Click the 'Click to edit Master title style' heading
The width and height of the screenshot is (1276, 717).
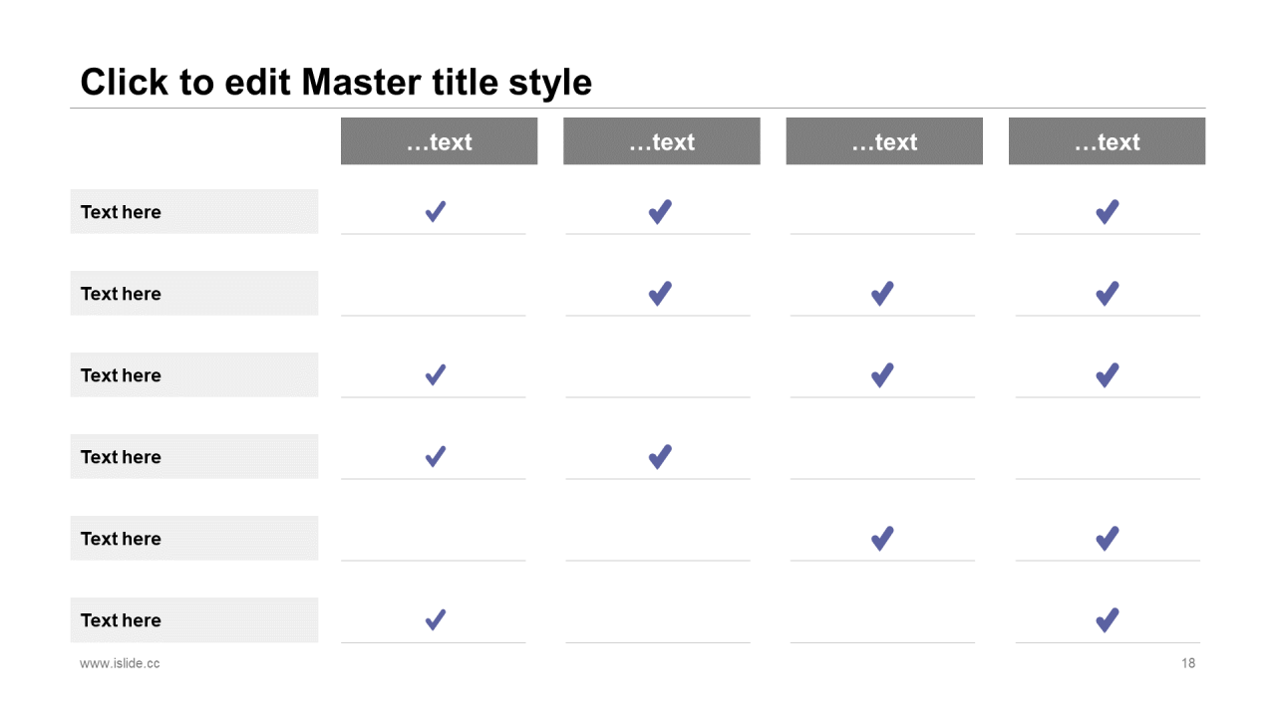click(336, 82)
